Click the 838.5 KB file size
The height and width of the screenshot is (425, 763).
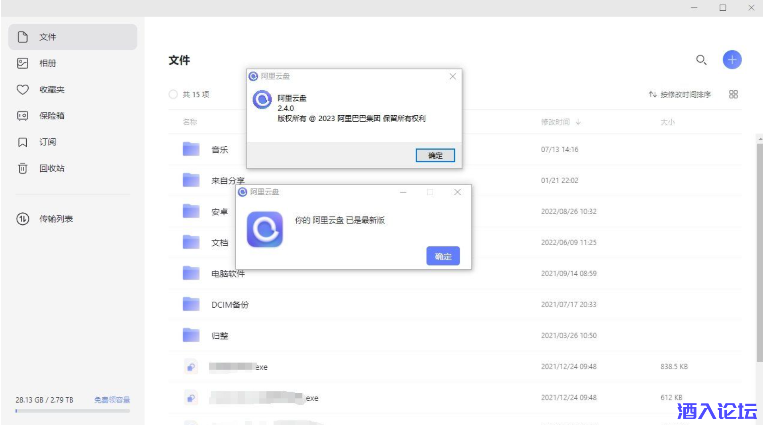pos(674,367)
